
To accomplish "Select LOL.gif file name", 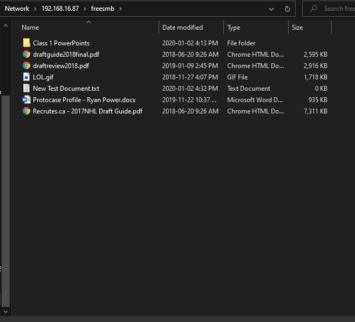I will (43, 77).
